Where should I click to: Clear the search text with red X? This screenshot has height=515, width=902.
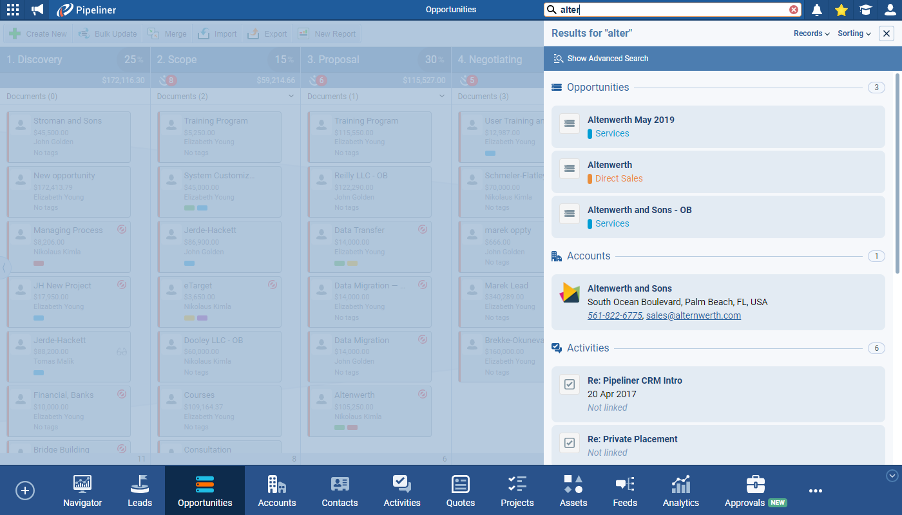794,10
